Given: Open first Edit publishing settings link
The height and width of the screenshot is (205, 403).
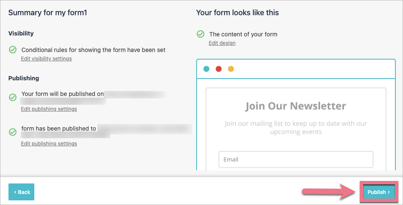Looking at the screenshot, I should pyautogui.click(x=49, y=109).
